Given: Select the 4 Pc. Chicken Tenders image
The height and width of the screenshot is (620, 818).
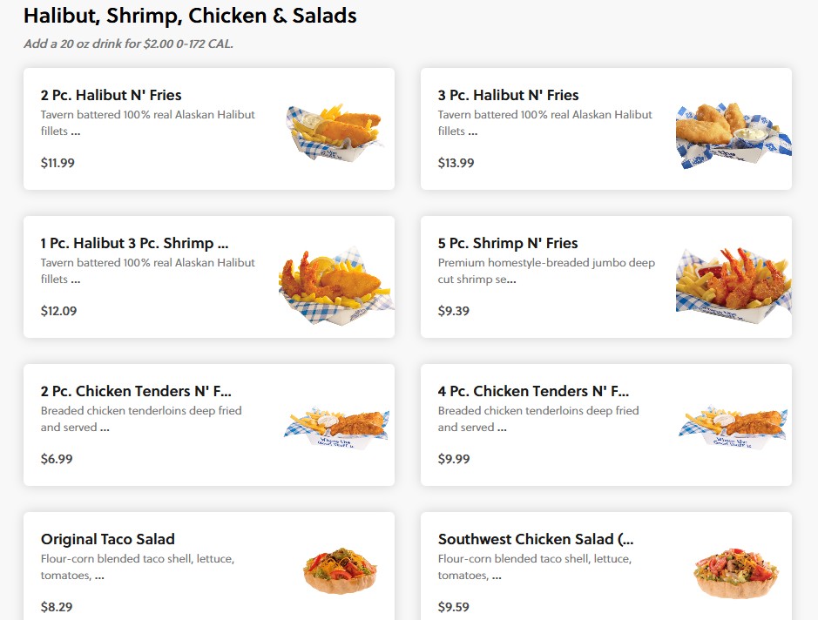Looking at the screenshot, I should coord(733,426).
